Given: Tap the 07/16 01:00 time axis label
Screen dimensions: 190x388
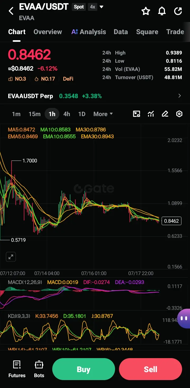Looking at the screenshot, I should [94, 273].
